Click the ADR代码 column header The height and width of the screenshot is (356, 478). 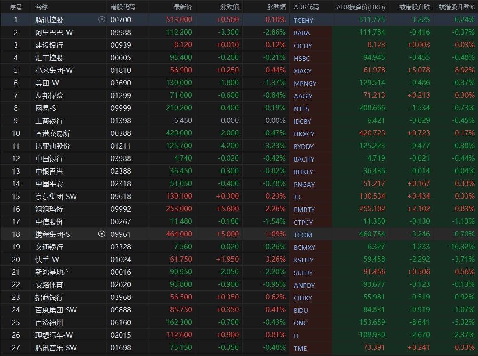(306, 7)
